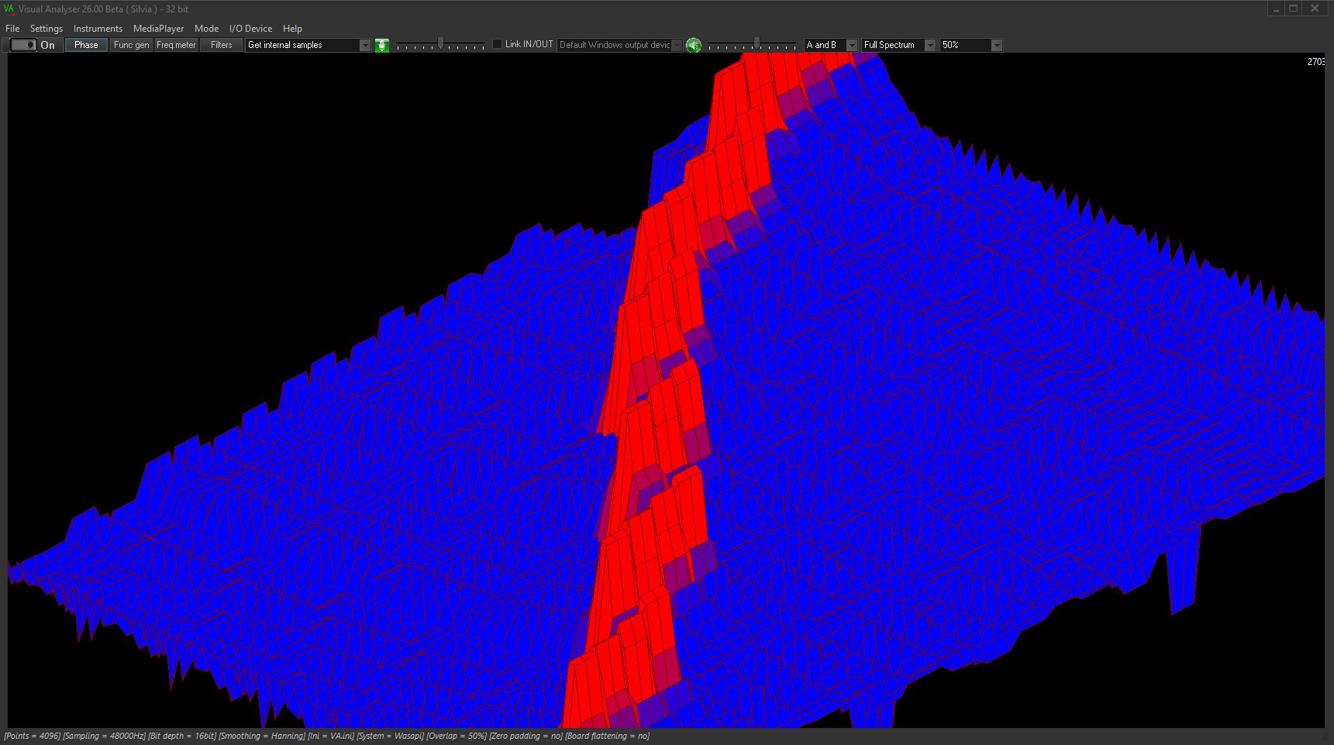The width and height of the screenshot is (1334, 745).
Task: Expand the Full Spectrum view dropdown
Action: 930,46
